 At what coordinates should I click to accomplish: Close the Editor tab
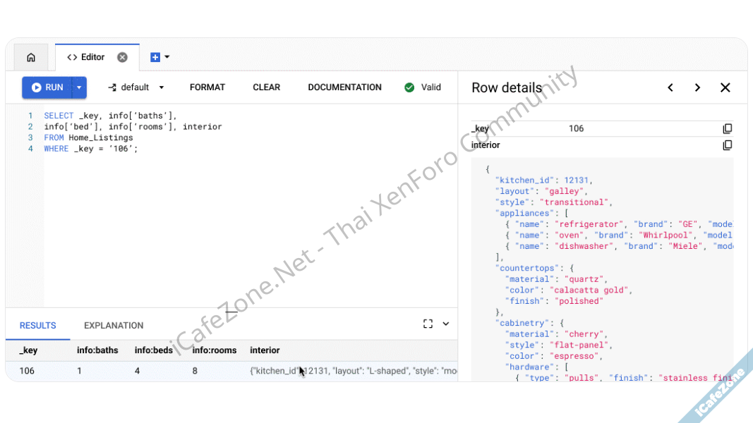point(122,58)
